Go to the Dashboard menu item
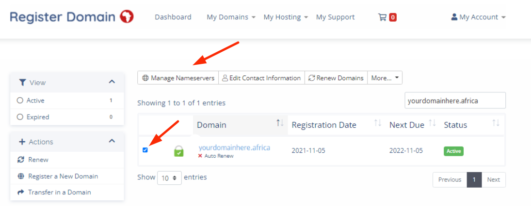Image resolution: width=531 pixels, height=206 pixels. [173, 17]
